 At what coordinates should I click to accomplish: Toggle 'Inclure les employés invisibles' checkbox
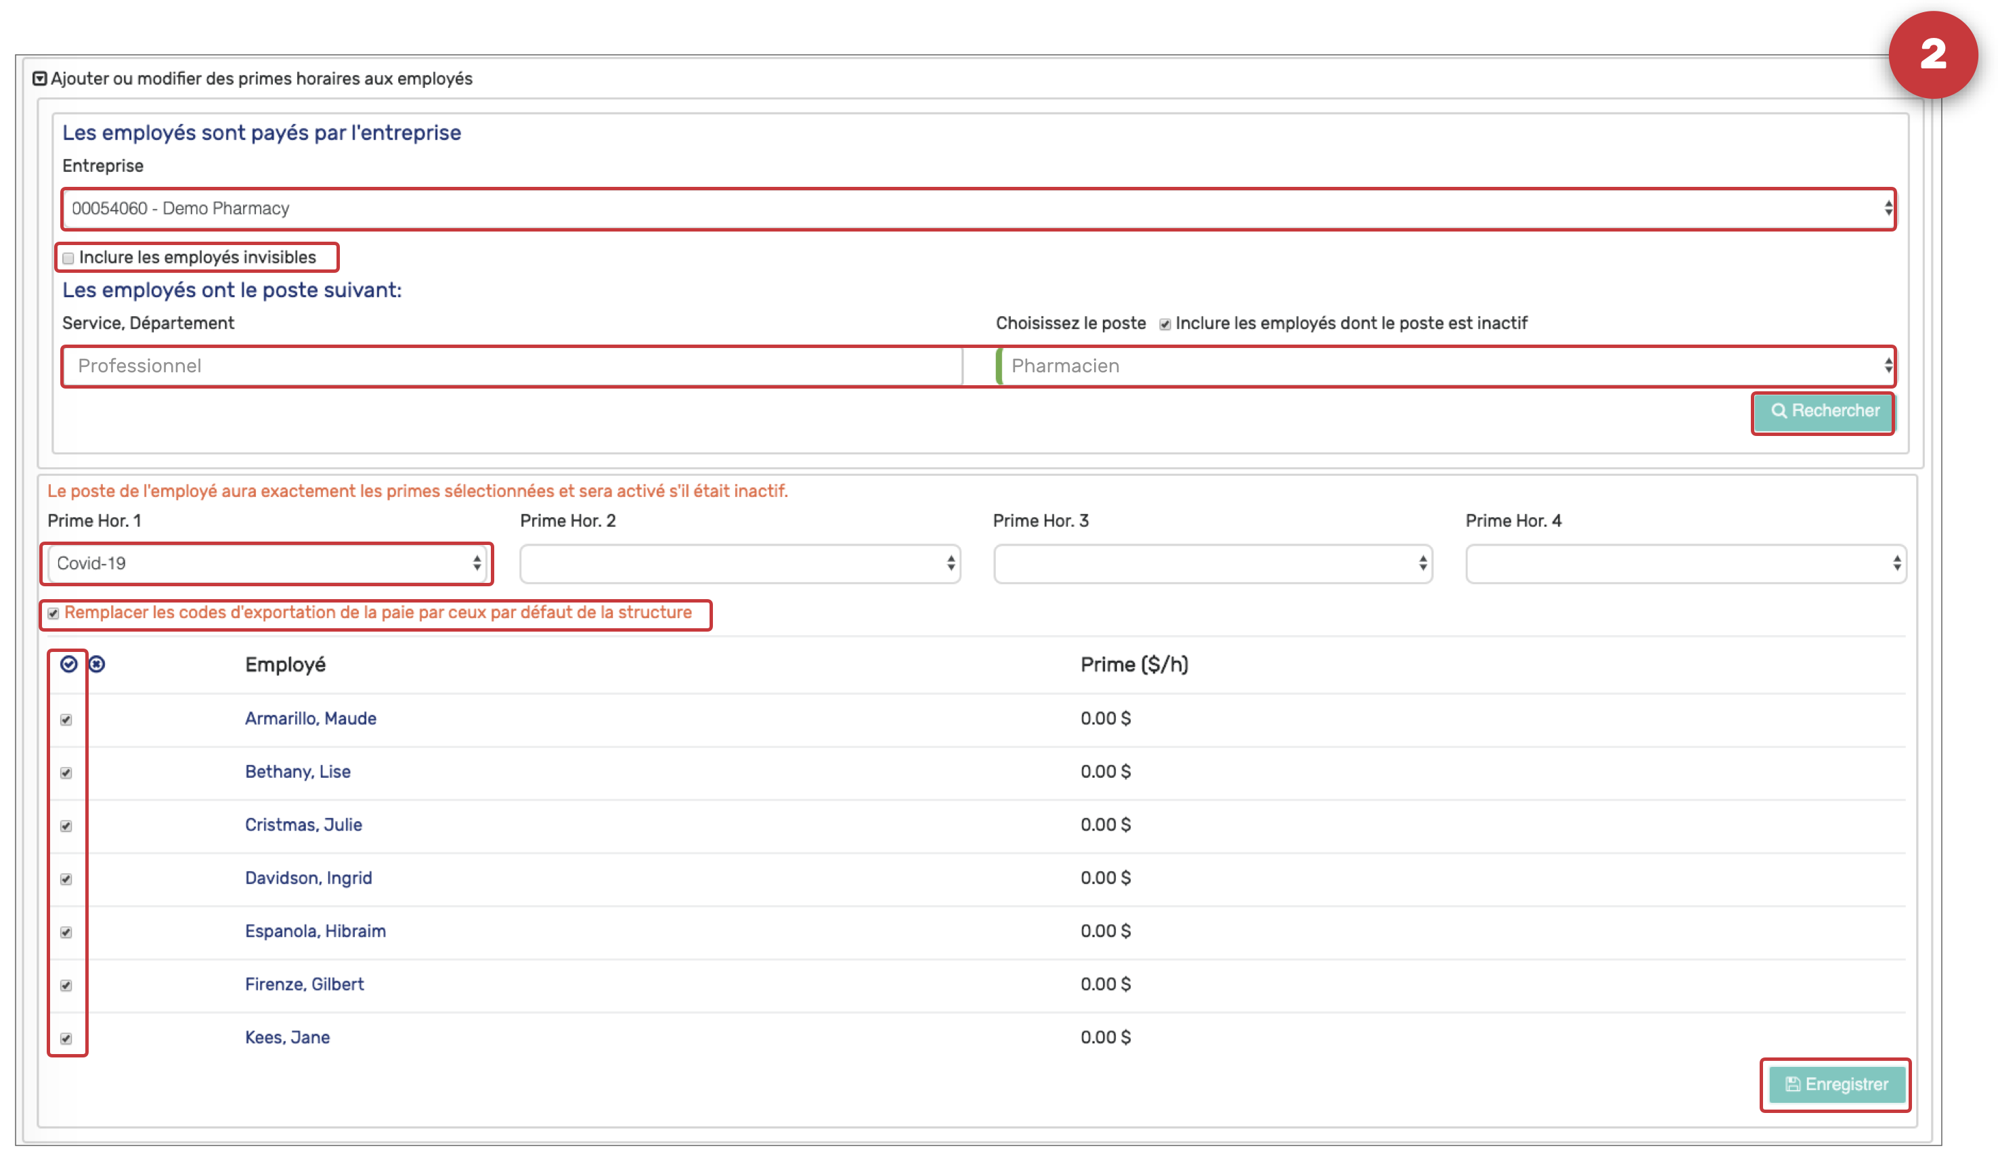click(x=68, y=258)
